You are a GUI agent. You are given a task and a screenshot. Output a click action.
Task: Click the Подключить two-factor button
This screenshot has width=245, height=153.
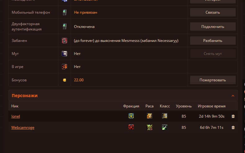(213, 27)
